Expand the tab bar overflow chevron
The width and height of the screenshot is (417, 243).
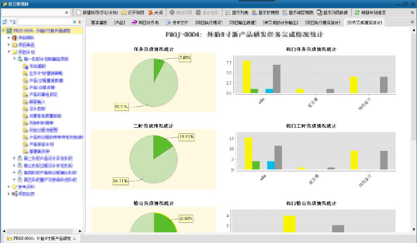(412, 22)
